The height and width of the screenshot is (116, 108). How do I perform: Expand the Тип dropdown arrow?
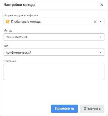pos(100,52)
